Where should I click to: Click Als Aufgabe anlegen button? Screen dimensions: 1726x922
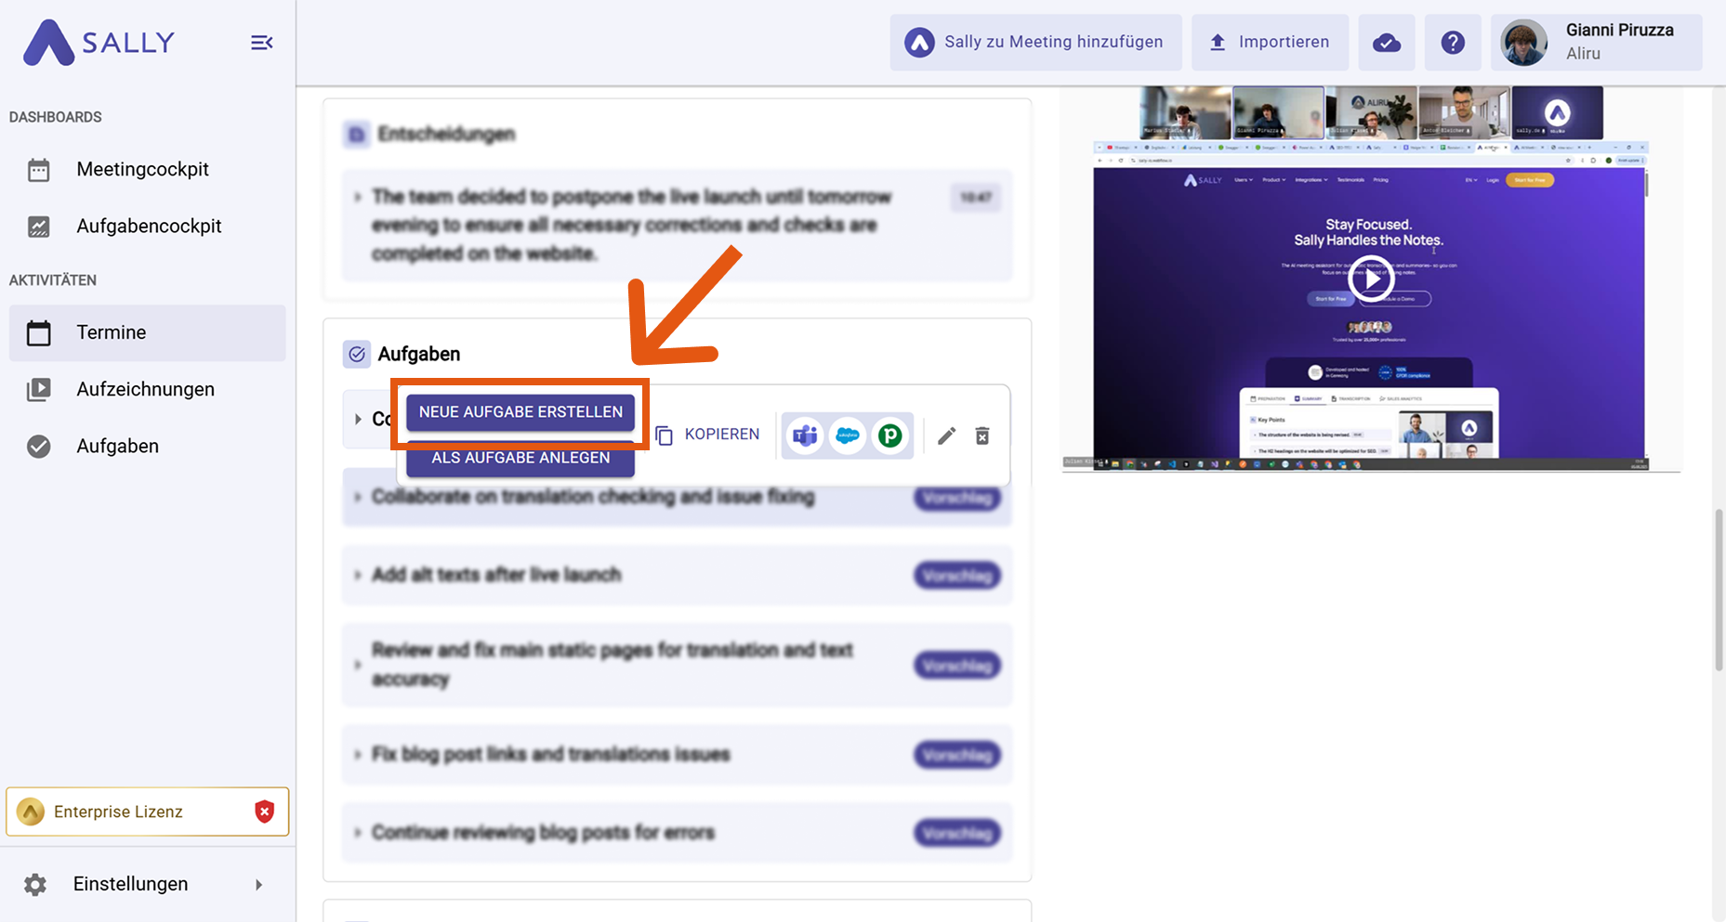[x=520, y=459]
